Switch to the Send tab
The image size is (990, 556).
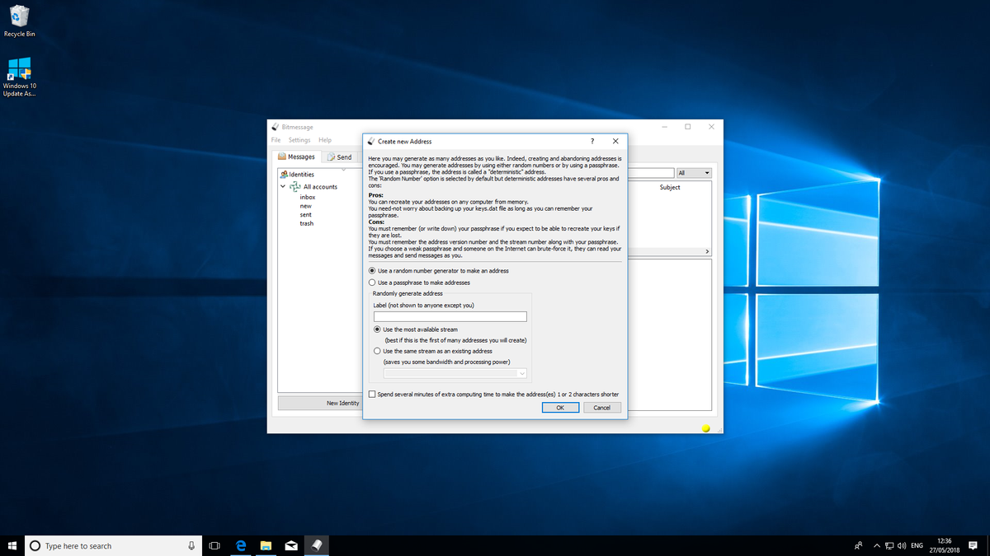point(339,156)
